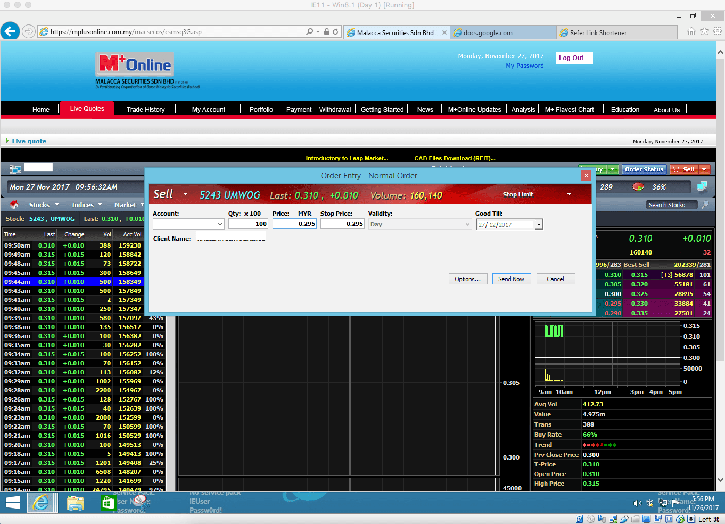This screenshot has height=524, width=725.
Task: Go back with browser back arrow
Action: click(10, 31)
